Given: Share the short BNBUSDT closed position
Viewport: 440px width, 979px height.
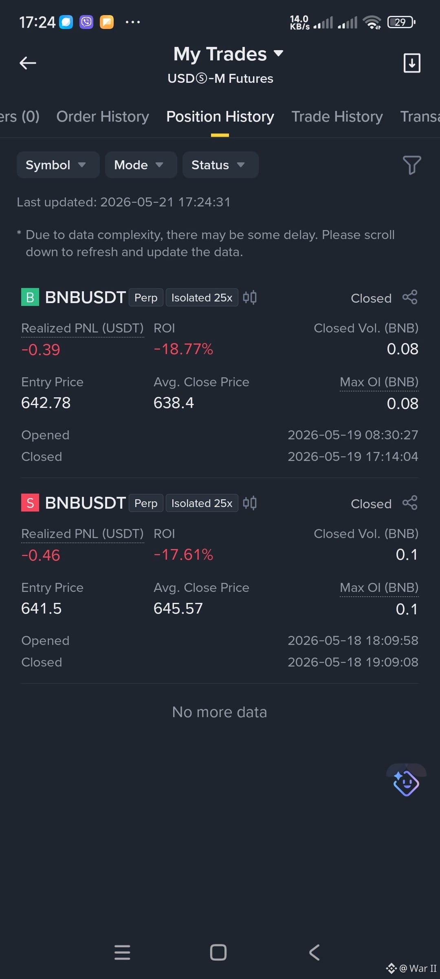Looking at the screenshot, I should tap(410, 503).
